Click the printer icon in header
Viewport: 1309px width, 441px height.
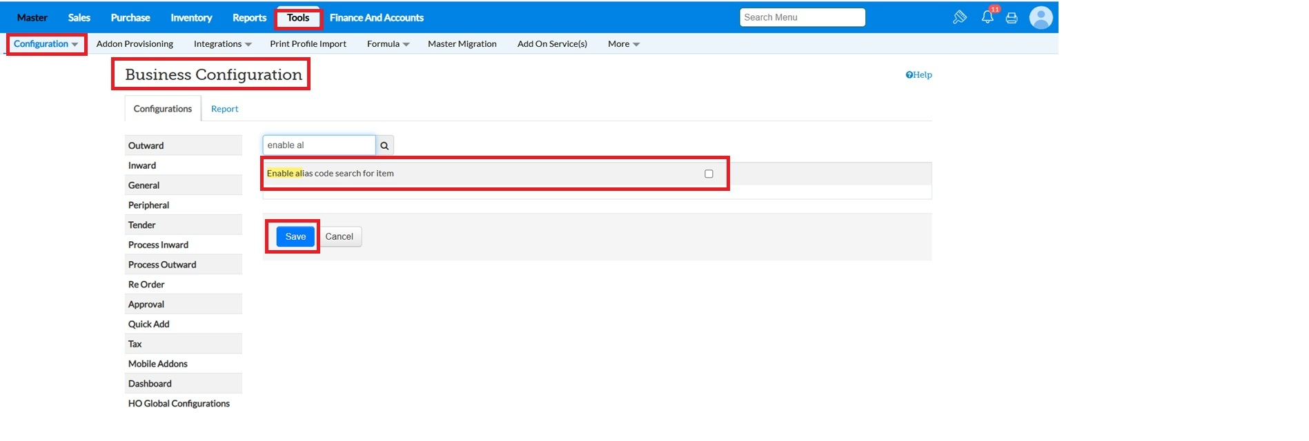point(1012,18)
